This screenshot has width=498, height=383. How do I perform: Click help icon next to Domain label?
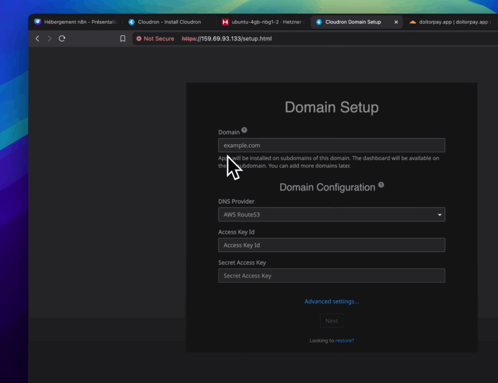pyautogui.click(x=244, y=130)
